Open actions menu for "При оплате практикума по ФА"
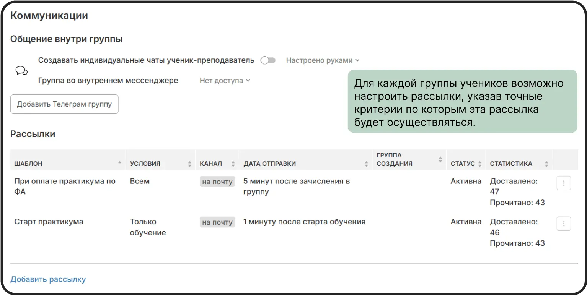 tap(563, 183)
